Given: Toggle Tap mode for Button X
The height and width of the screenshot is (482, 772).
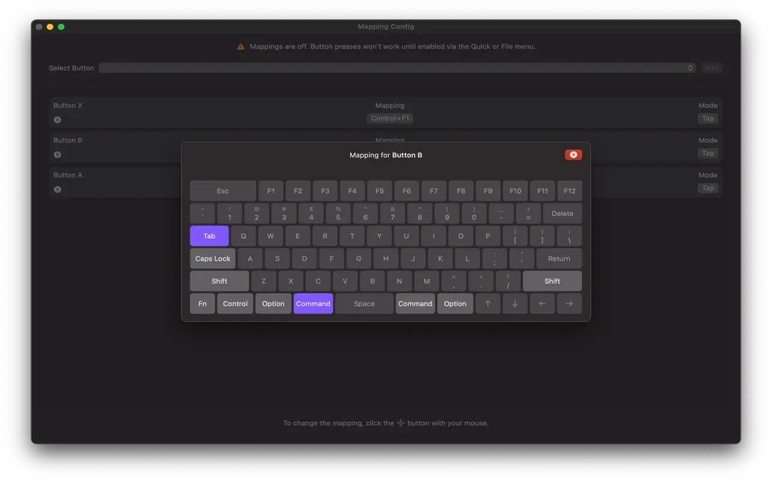Looking at the screenshot, I should 707,118.
